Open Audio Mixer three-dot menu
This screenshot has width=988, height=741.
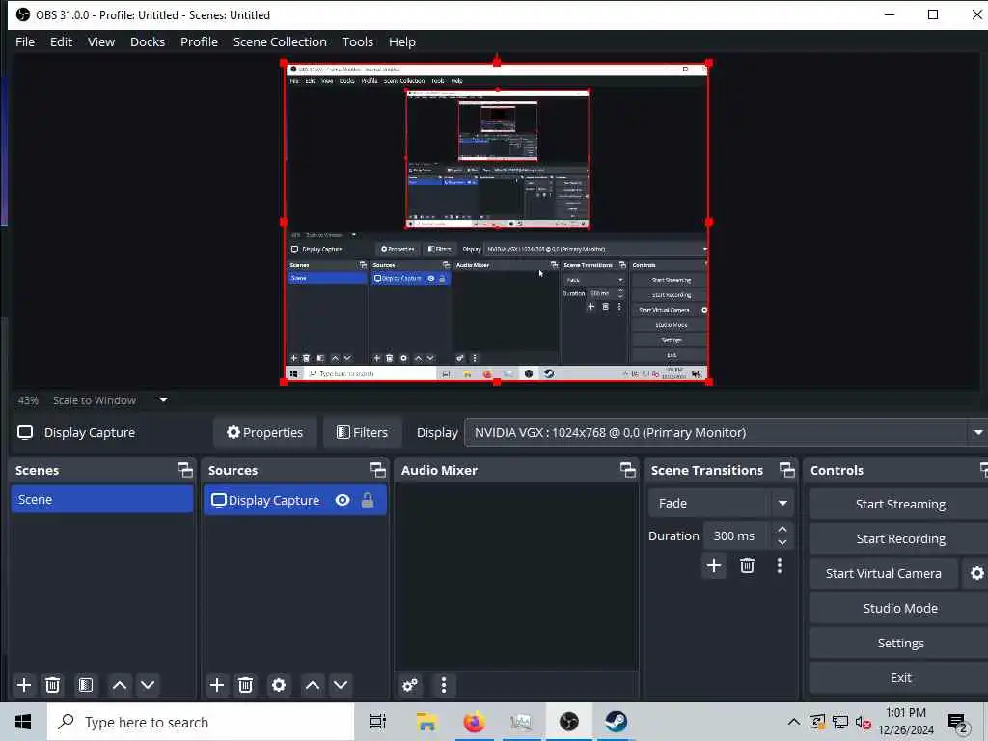pos(444,685)
